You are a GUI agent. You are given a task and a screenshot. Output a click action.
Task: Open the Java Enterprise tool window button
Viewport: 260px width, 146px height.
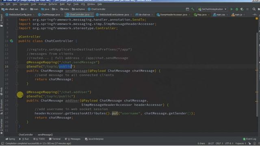click(x=94, y=139)
